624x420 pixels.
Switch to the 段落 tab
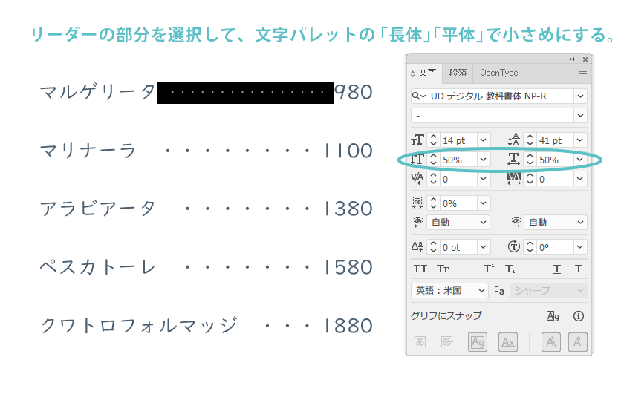(x=458, y=73)
